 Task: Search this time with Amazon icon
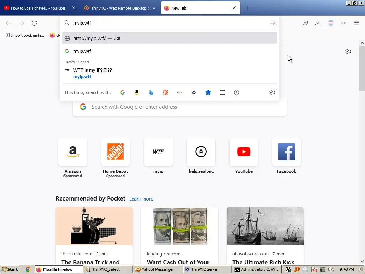click(x=137, y=92)
